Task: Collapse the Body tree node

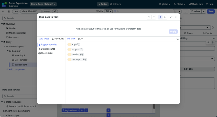Action: click(2, 42)
